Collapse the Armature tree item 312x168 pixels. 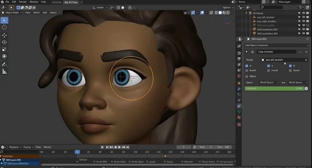(x=246, y=13)
